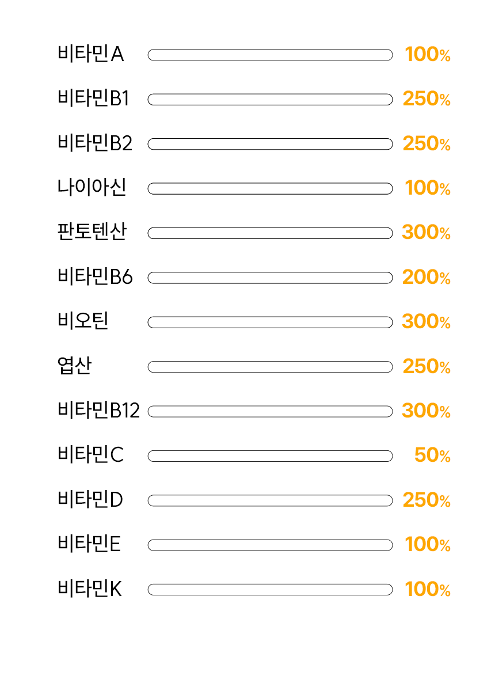Select the 비타민B12 label
Viewport: 495px width, 691px height.
coord(99,411)
